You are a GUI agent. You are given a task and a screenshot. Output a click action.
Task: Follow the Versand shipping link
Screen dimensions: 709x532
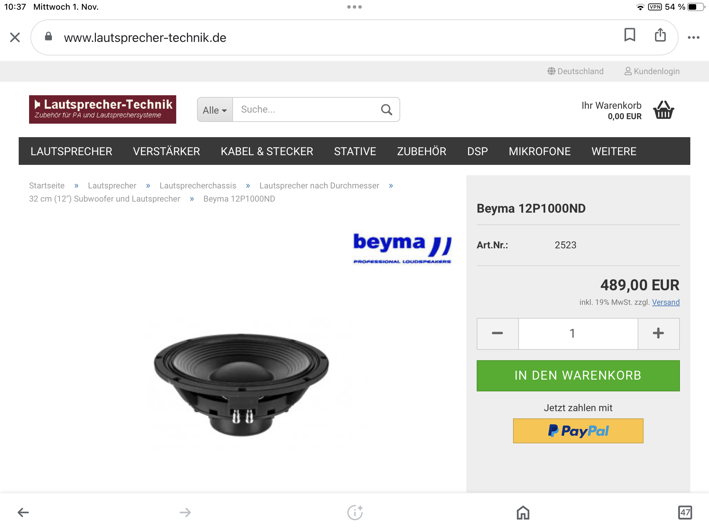[666, 302]
